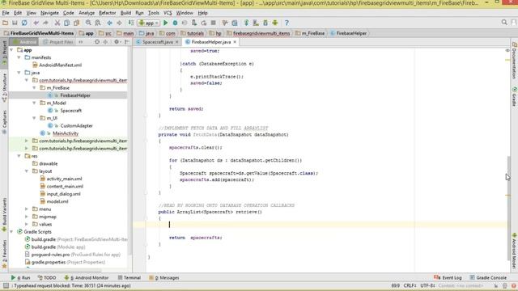Viewport: 518px width, 291px height.
Task: Switch to the Project Files view tab
Action: [x=58, y=42]
